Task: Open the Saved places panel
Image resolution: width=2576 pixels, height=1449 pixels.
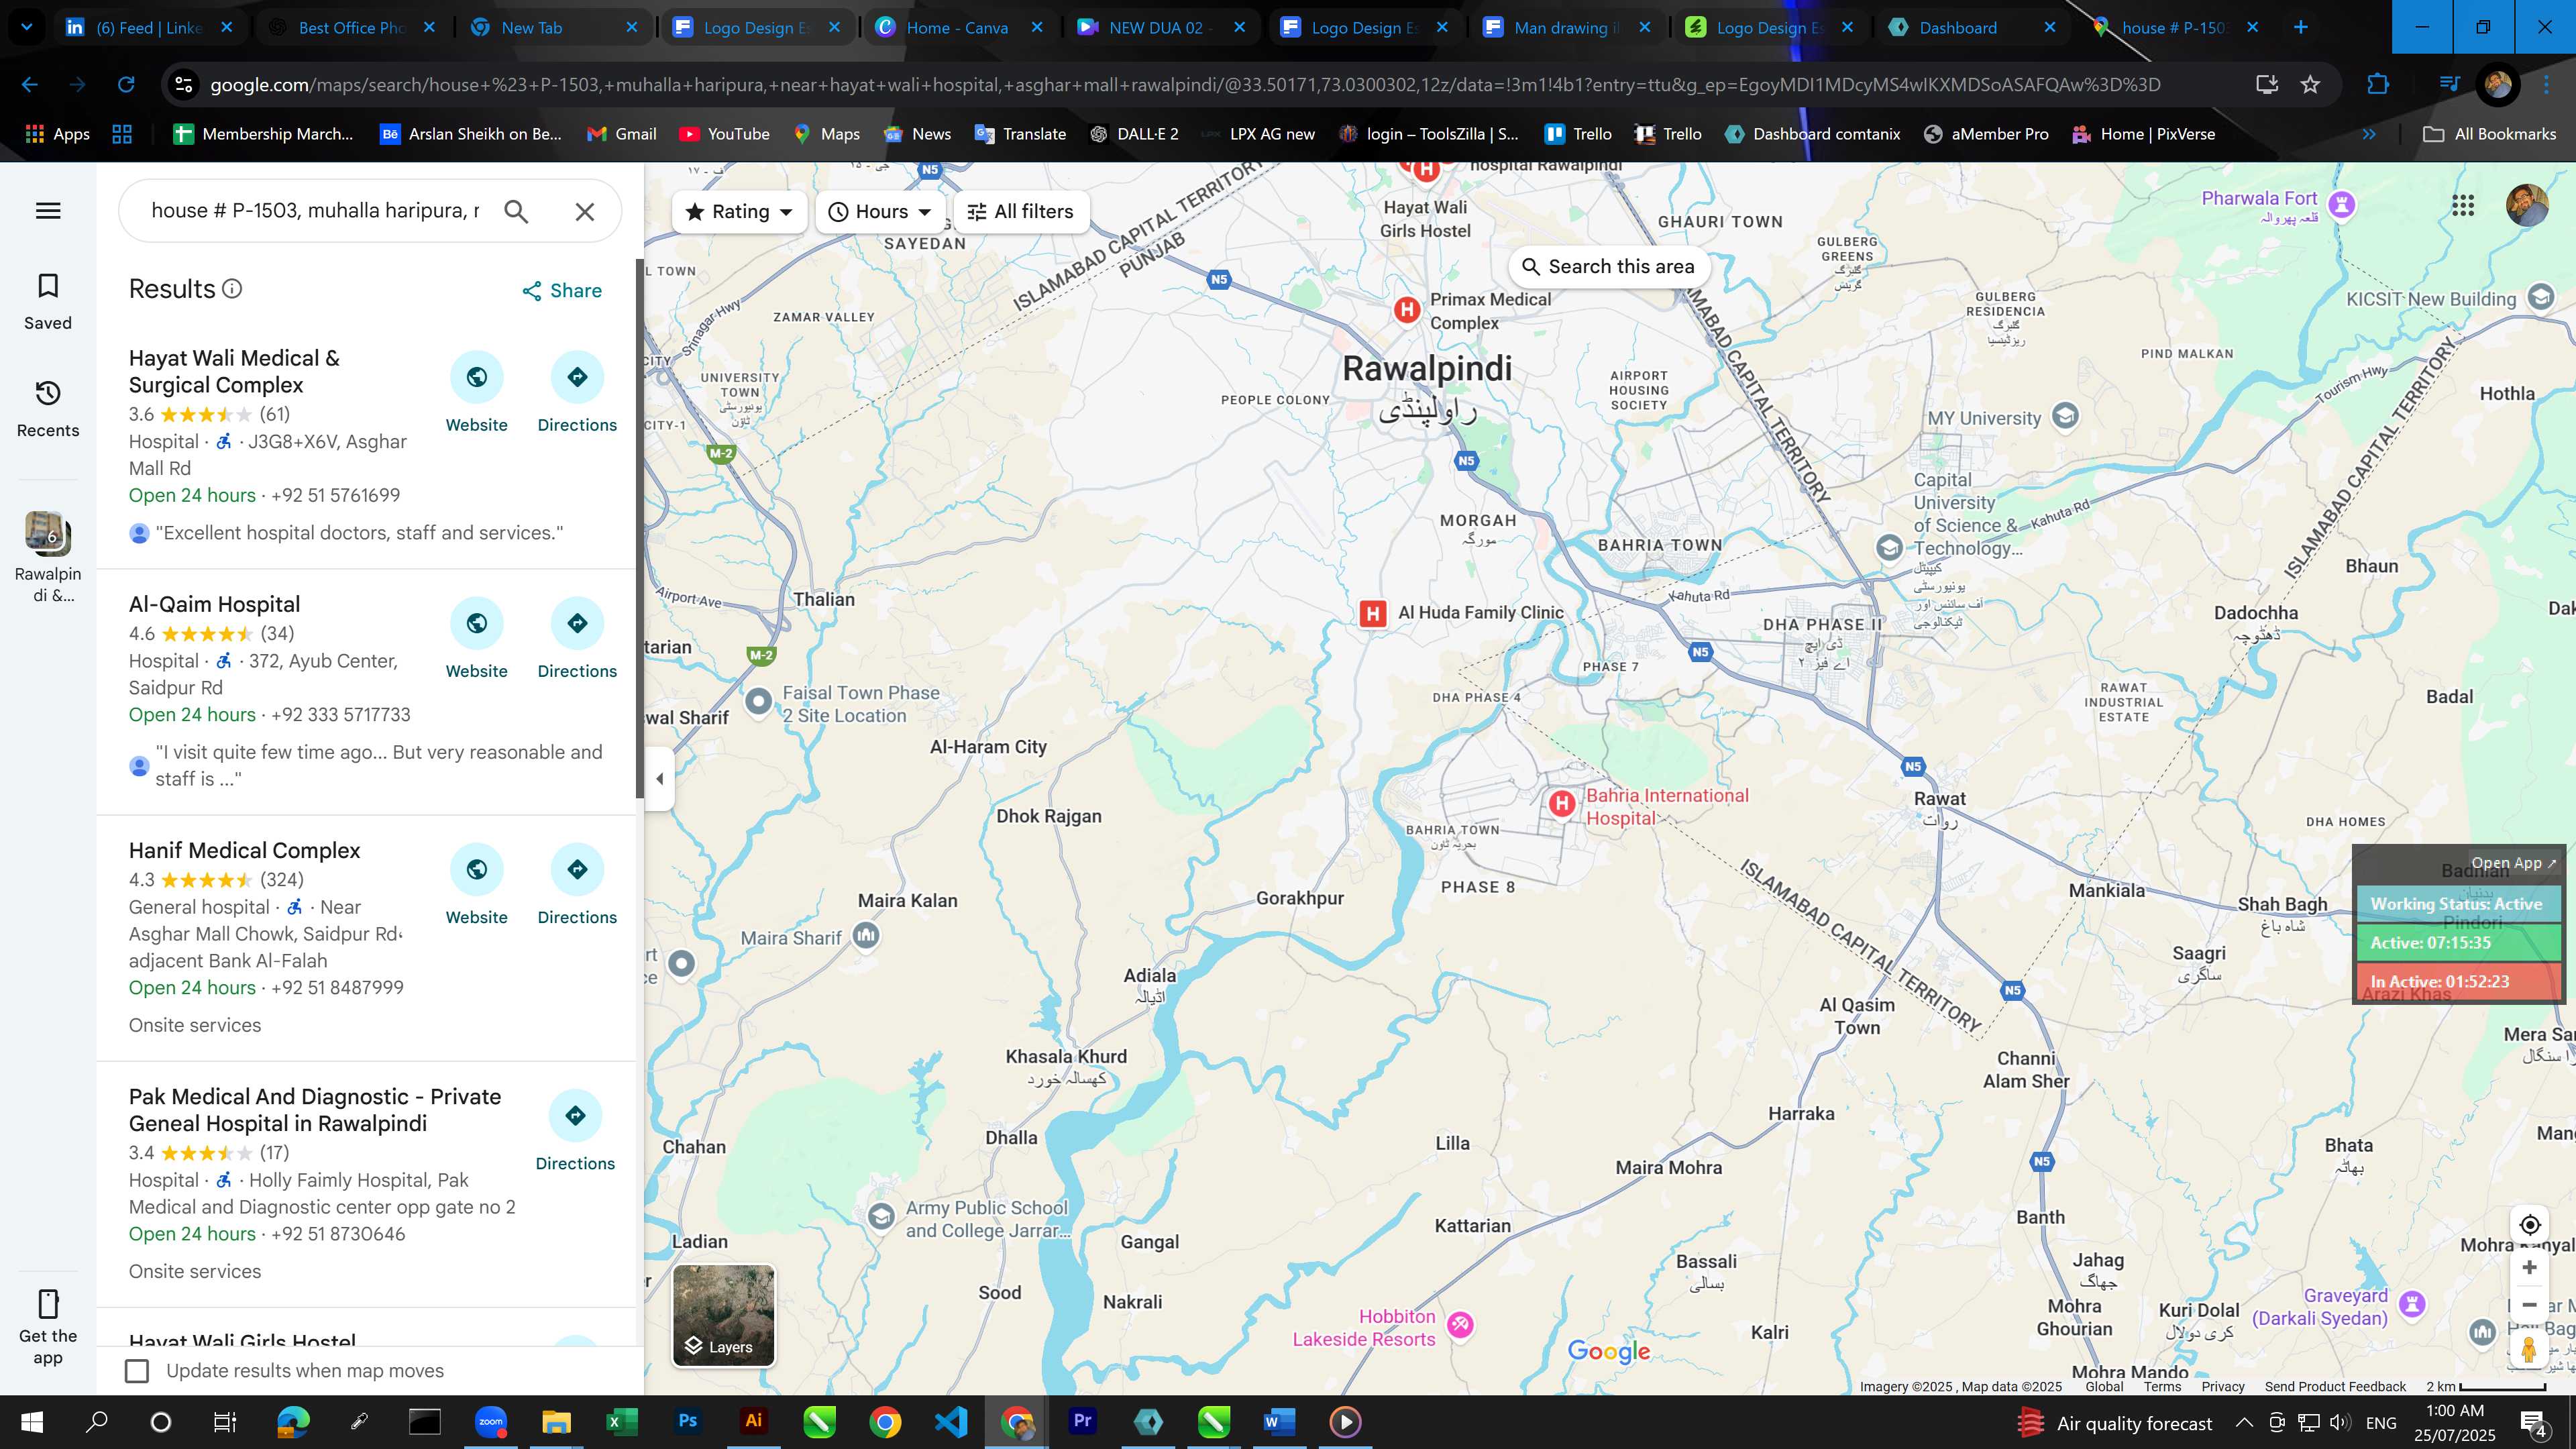Action: (48, 301)
